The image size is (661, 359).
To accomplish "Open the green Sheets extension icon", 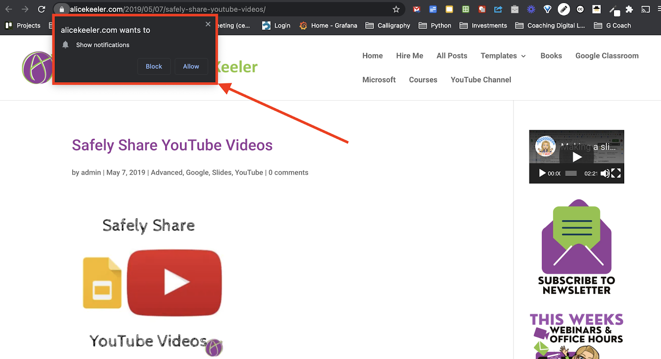I will coord(466,9).
